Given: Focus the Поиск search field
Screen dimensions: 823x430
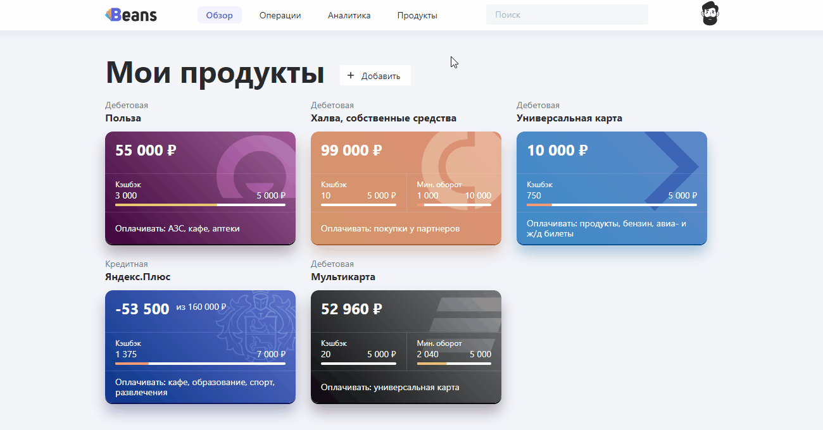Looking at the screenshot, I should tap(567, 15).
